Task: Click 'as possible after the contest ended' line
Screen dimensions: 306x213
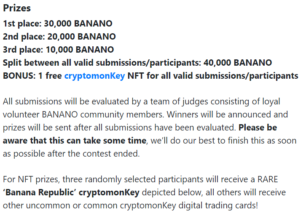Action: [x=71, y=154]
